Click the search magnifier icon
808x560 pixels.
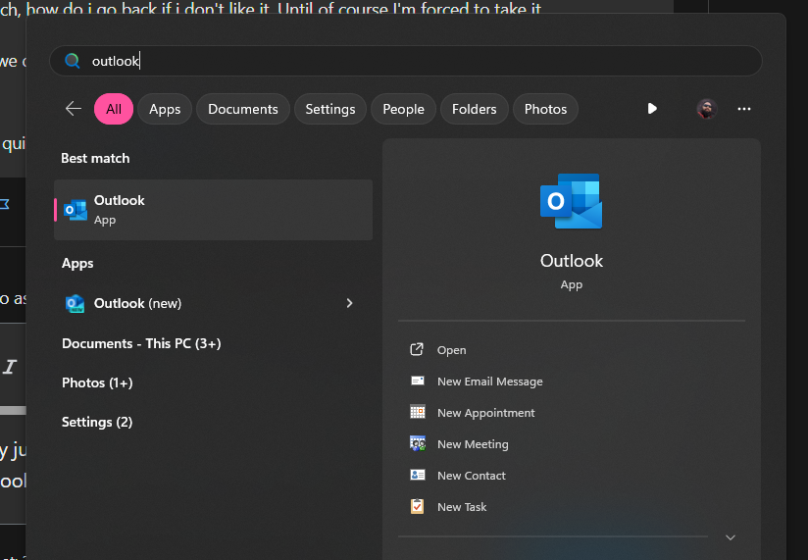coord(73,61)
